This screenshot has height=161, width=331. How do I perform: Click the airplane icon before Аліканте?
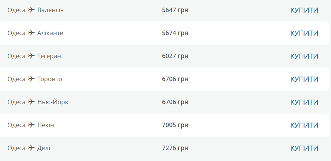31,33
